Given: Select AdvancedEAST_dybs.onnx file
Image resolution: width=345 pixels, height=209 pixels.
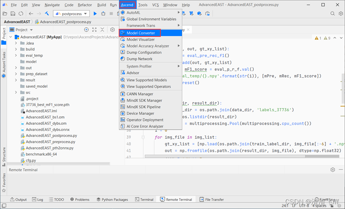Looking at the screenshot, I should [47, 130].
